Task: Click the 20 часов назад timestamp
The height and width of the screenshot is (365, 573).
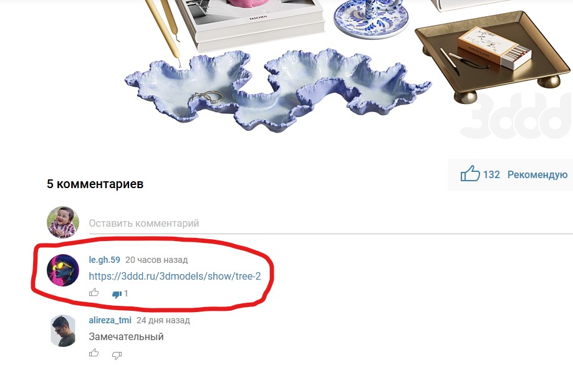Action: pyautogui.click(x=156, y=260)
